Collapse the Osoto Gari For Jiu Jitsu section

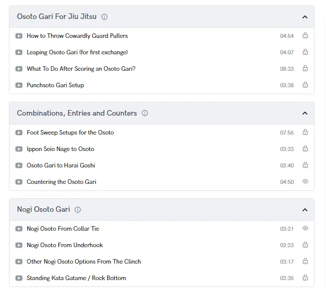305,17
